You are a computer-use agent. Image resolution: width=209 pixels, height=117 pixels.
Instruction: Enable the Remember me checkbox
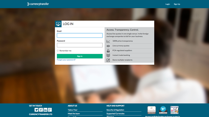(58, 50)
